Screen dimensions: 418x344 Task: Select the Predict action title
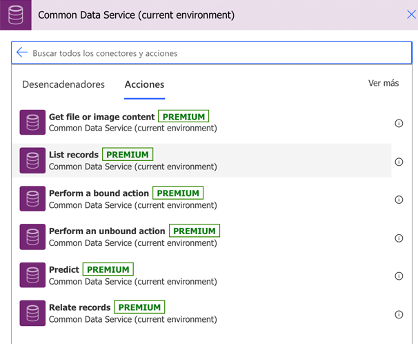[64, 269]
